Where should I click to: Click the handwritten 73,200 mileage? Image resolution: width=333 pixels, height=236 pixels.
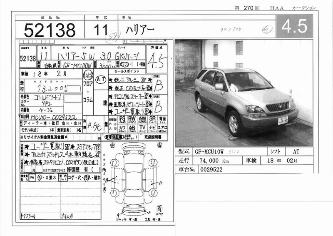[50, 88]
